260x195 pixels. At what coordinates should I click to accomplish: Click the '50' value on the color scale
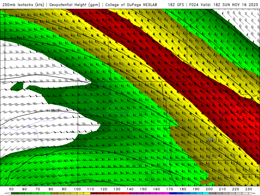coord(11,189)
